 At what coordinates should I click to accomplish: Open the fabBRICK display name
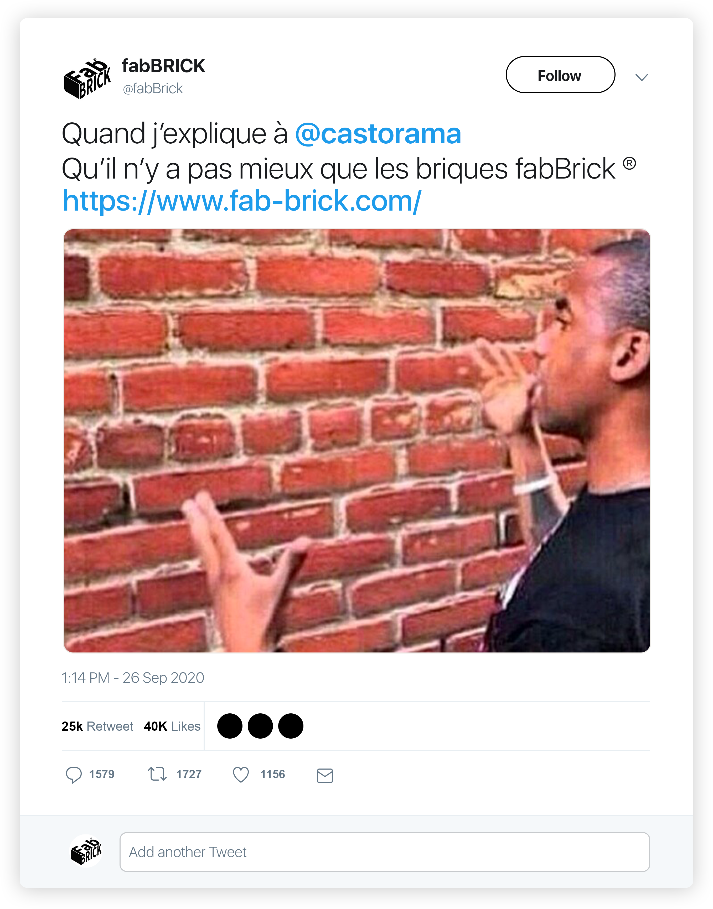pyautogui.click(x=163, y=66)
